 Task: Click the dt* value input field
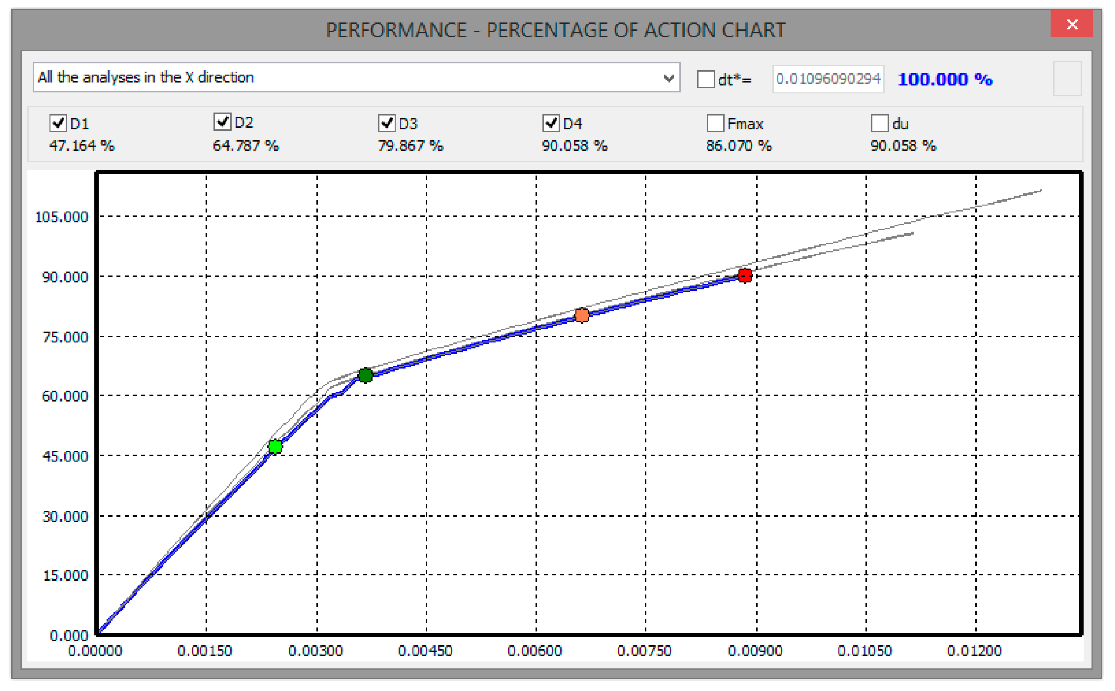pos(827,79)
